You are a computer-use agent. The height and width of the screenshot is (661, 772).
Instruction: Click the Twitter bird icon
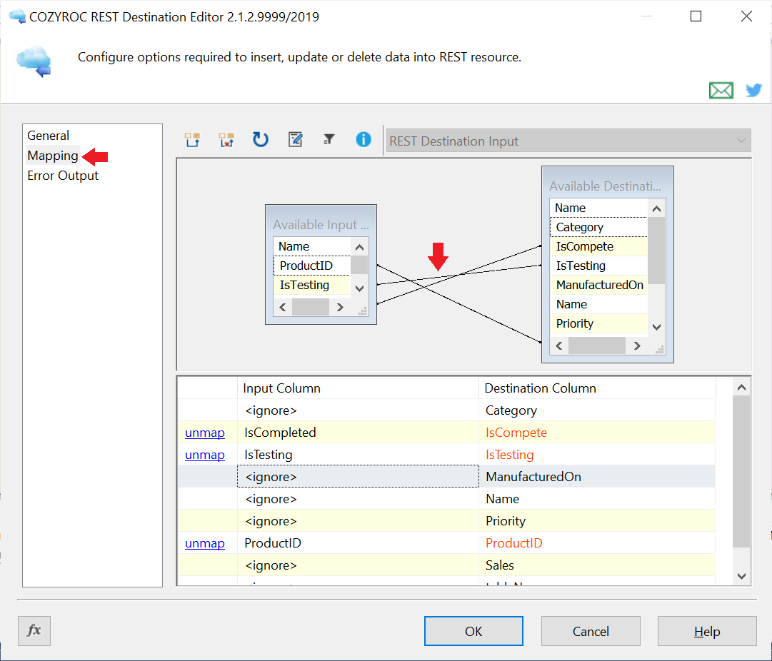pos(753,90)
